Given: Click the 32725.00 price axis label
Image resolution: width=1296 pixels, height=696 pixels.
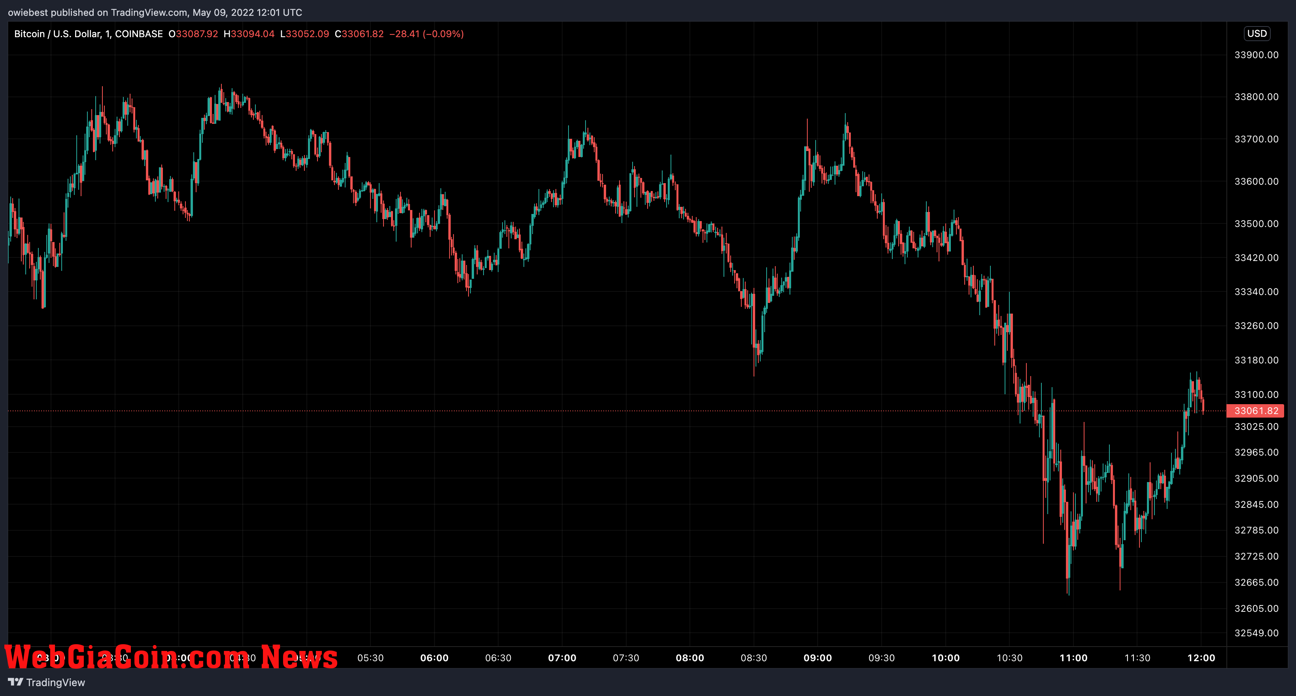Looking at the screenshot, I should [1256, 556].
